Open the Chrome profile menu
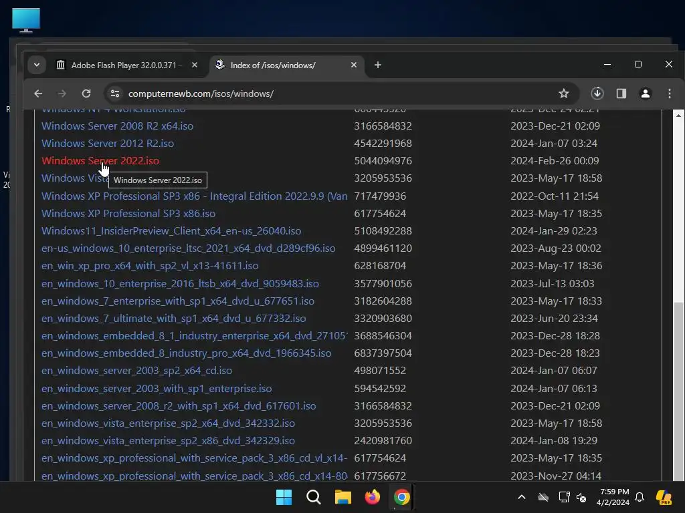 [x=646, y=94]
